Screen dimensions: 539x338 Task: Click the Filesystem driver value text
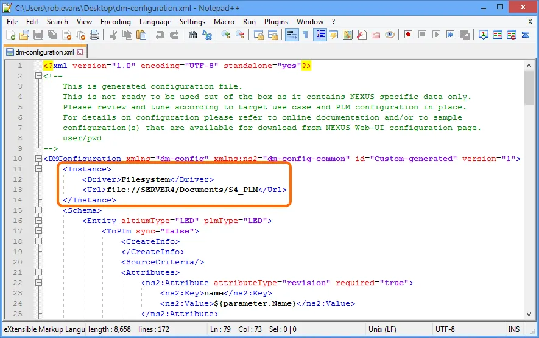click(146, 179)
